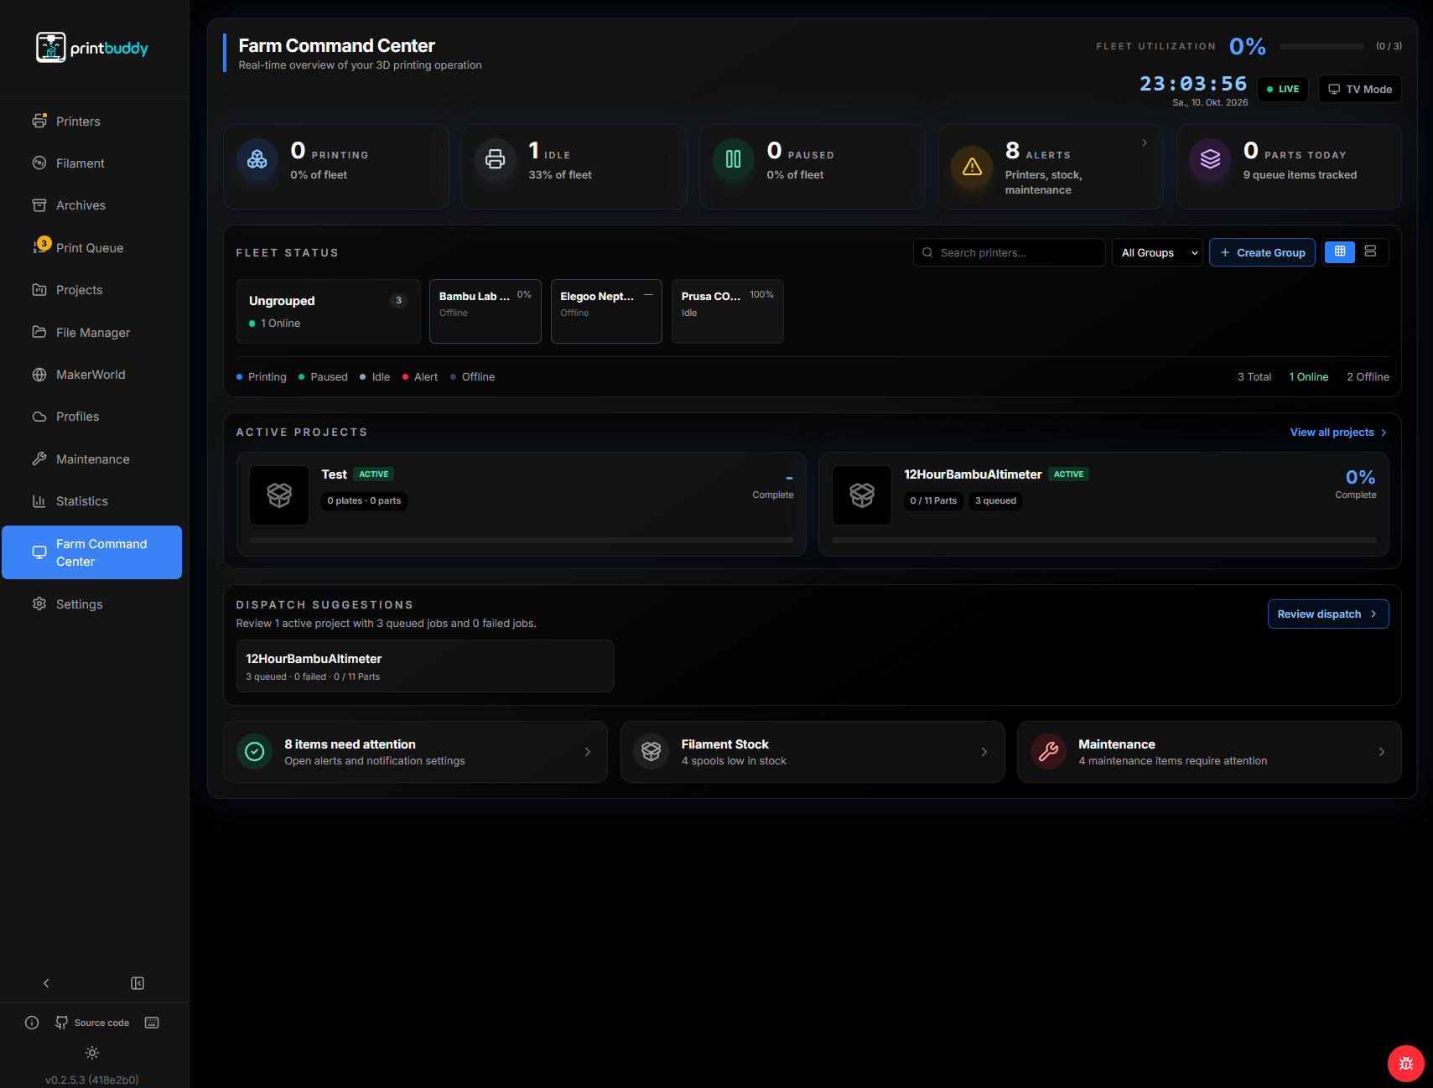Screen dimensions: 1433x1088
Task: Open Filament in sidebar
Action: [x=92, y=163]
